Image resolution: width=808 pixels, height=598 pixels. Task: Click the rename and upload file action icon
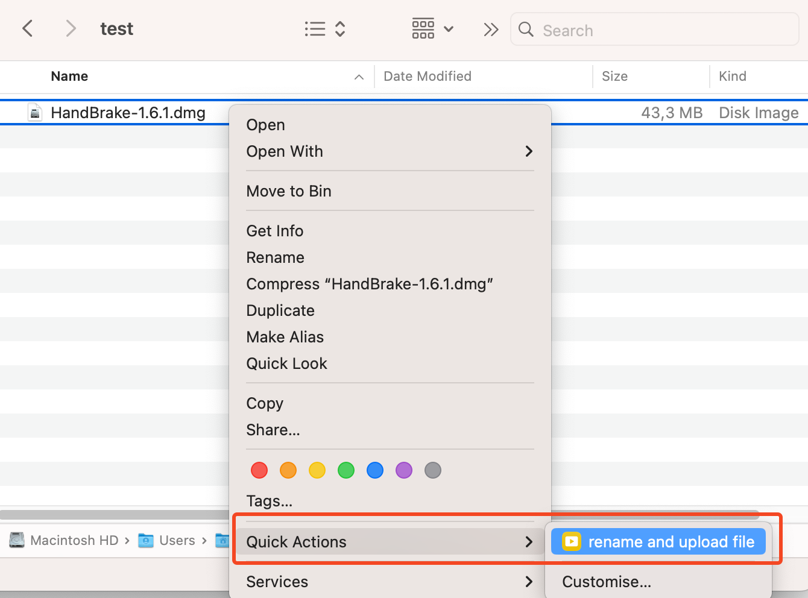click(572, 541)
